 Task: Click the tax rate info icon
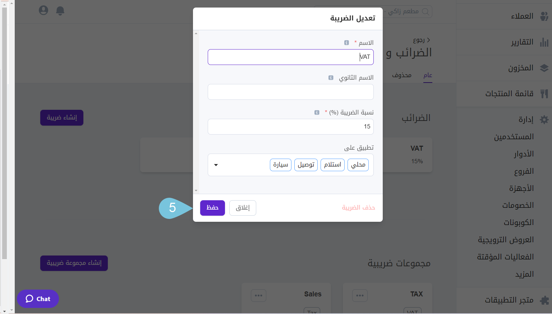[x=317, y=112]
